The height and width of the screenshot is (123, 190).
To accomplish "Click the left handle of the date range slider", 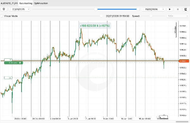I will tap(96, 9).
